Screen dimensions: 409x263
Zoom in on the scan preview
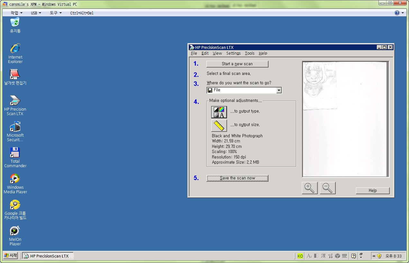click(309, 188)
